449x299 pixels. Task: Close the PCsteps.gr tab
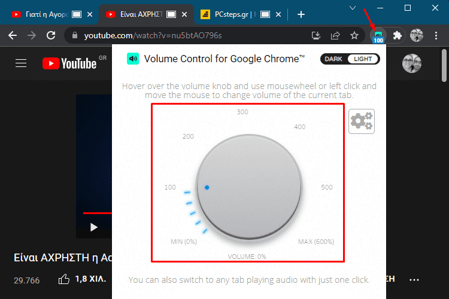[278, 14]
